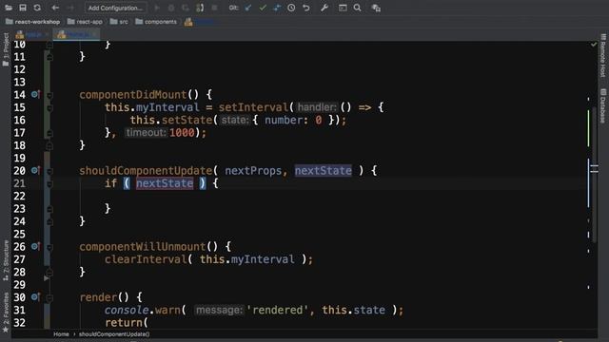Click the Git compare with branch icon
Viewport: 609px width, 342px height.
277,8
